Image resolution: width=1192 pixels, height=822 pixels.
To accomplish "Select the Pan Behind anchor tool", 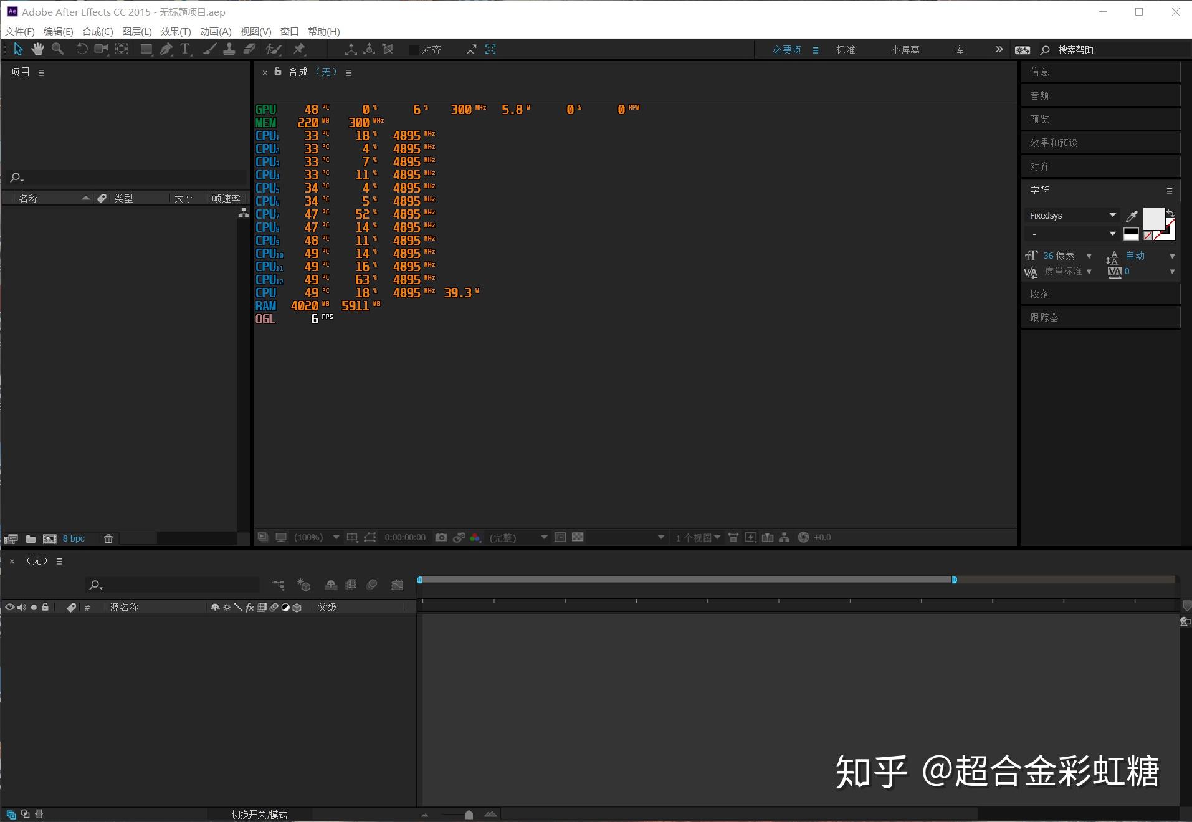I will 122,49.
